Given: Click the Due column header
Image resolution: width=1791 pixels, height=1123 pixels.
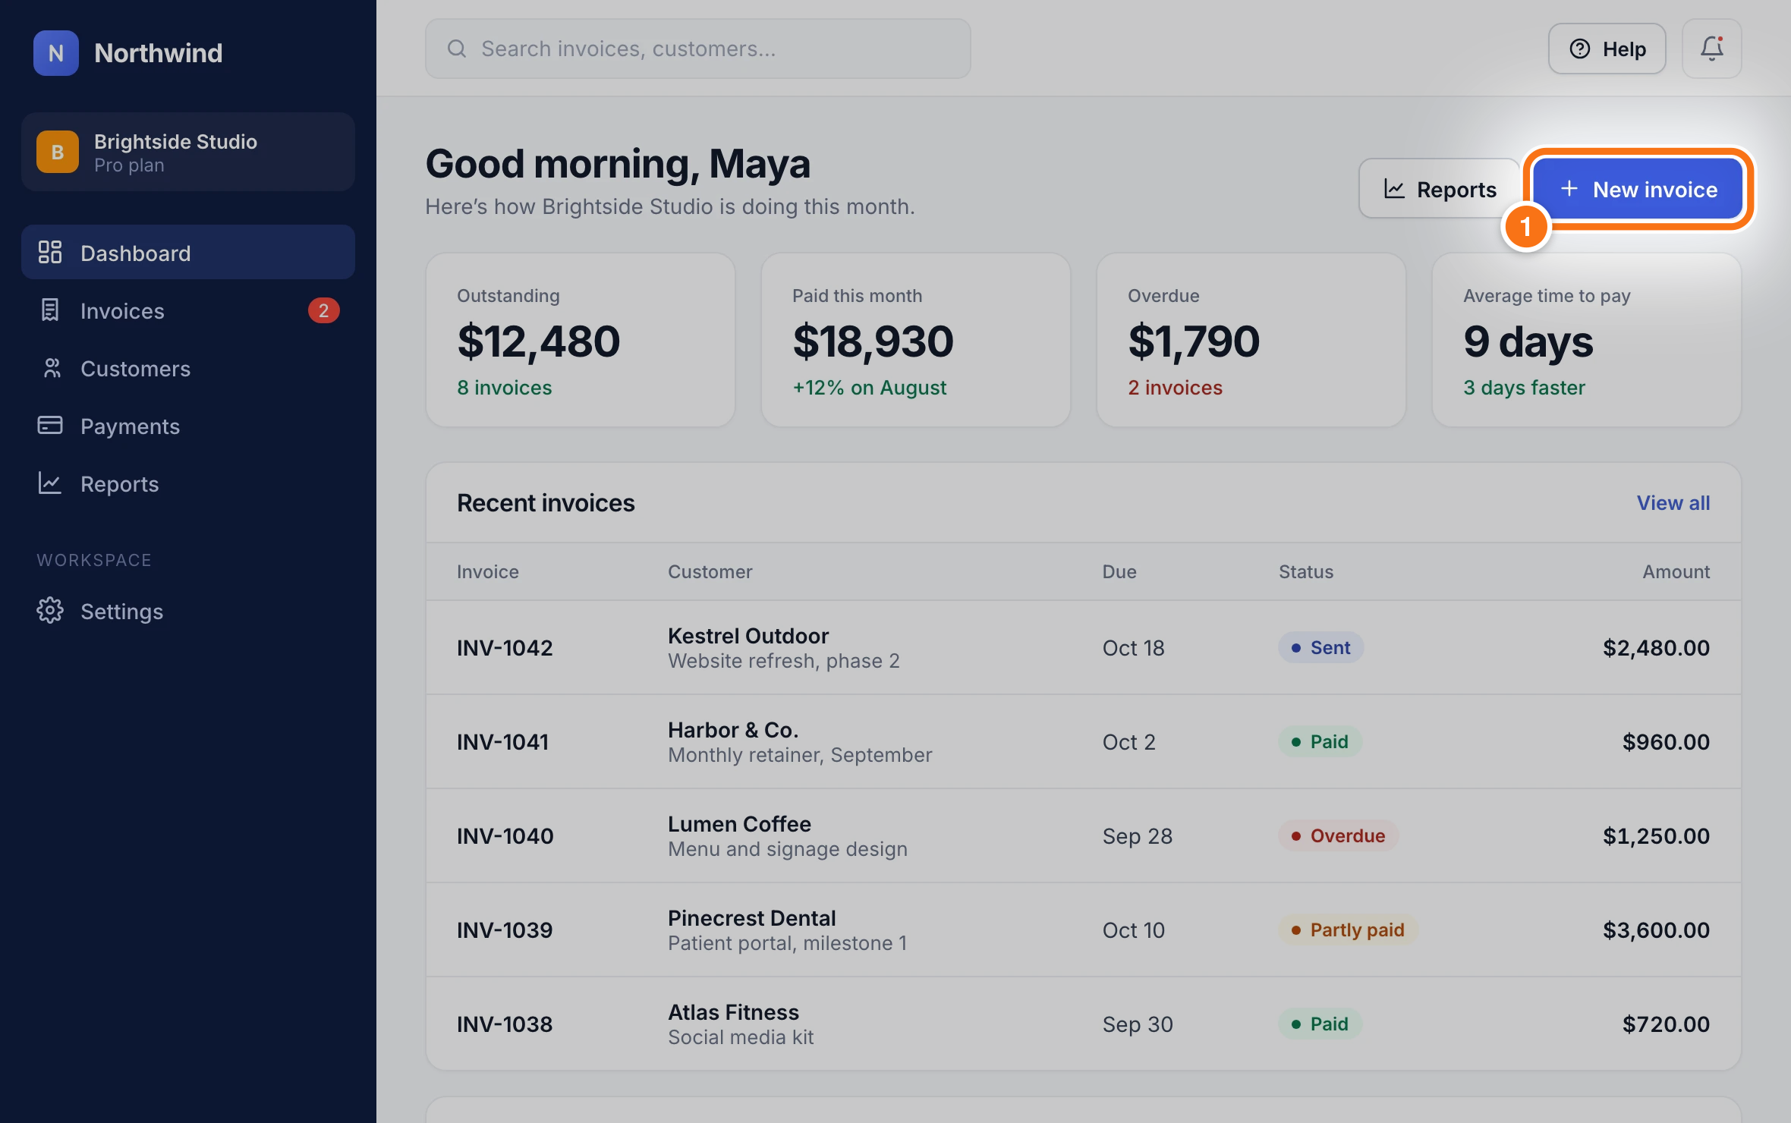Looking at the screenshot, I should tap(1119, 571).
